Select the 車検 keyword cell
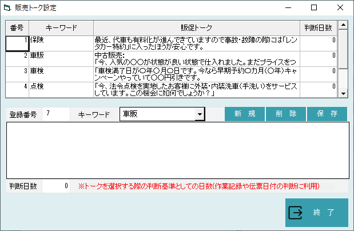The width and height of the screenshot is (354, 231). tap(61, 74)
